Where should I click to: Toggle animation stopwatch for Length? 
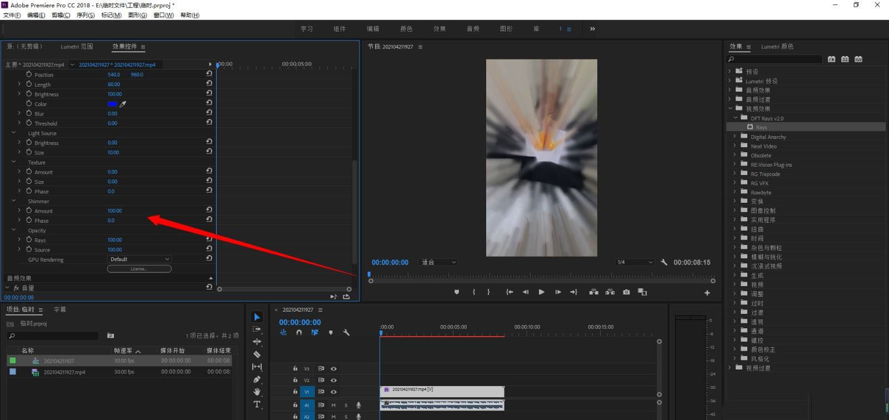point(29,84)
